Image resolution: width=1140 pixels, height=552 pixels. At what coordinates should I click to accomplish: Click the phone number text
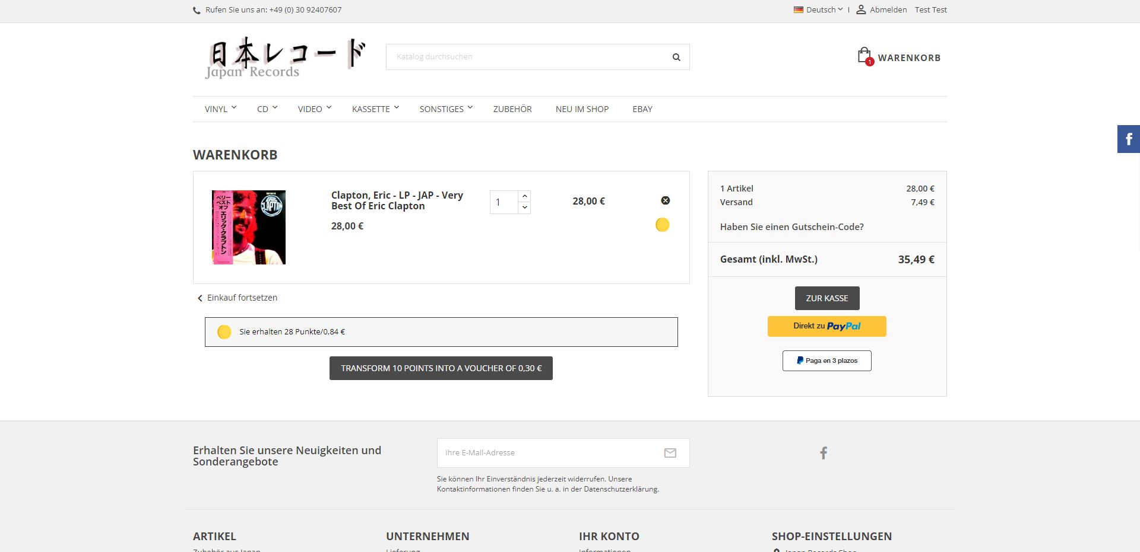305,9
